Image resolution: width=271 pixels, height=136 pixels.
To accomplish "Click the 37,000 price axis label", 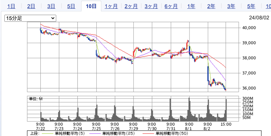I will (249, 73).
